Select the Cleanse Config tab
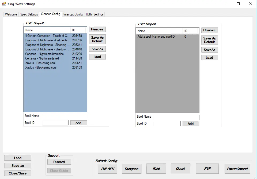257x179 pixels. click(x=51, y=14)
